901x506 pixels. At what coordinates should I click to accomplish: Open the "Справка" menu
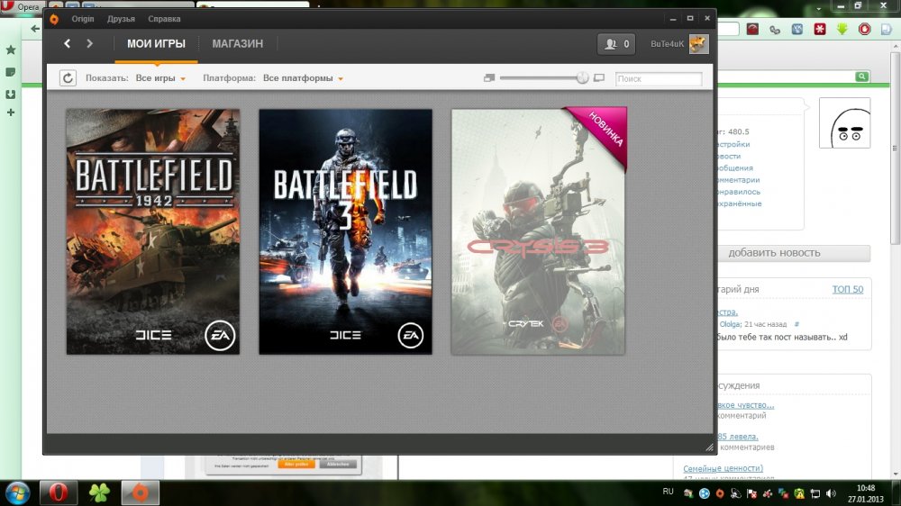click(164, 19)
